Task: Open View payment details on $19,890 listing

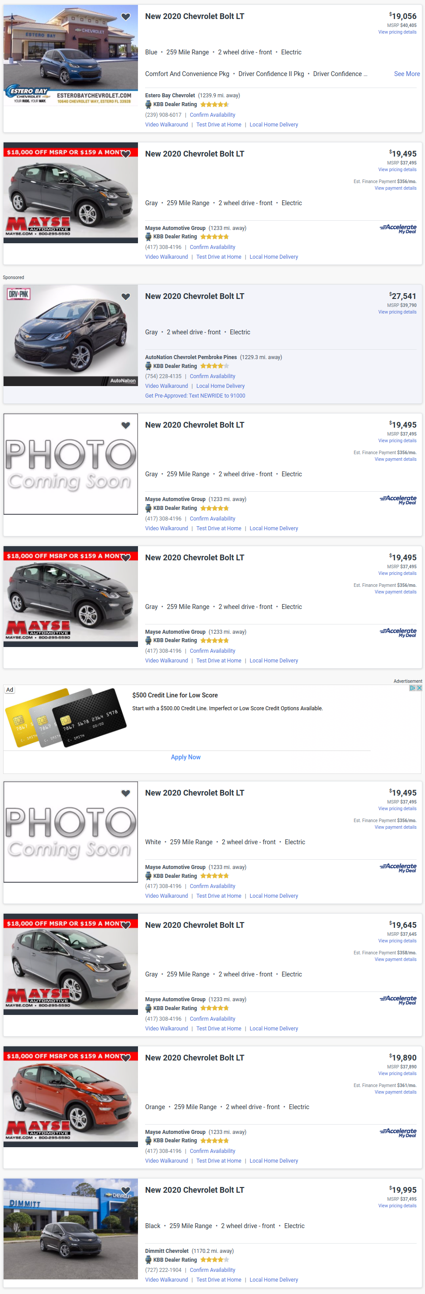Action: (x=395, y=1092)
